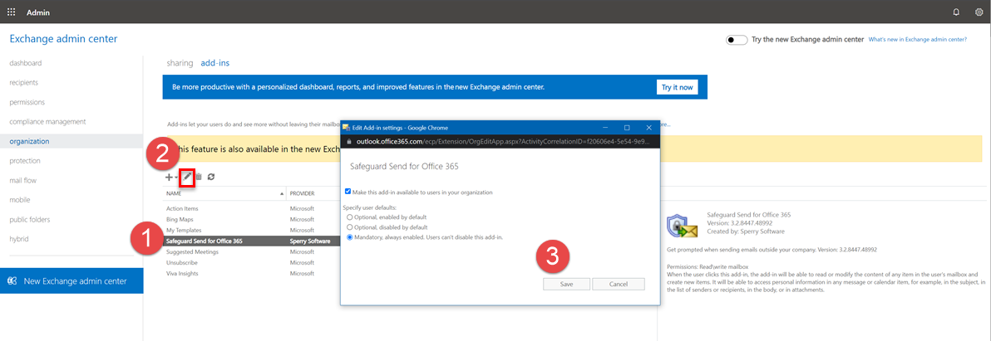This screenshot has width=991, height=341.
Task: Click the refresh icon in the add-ins toolbar
Action: point(211,178)
